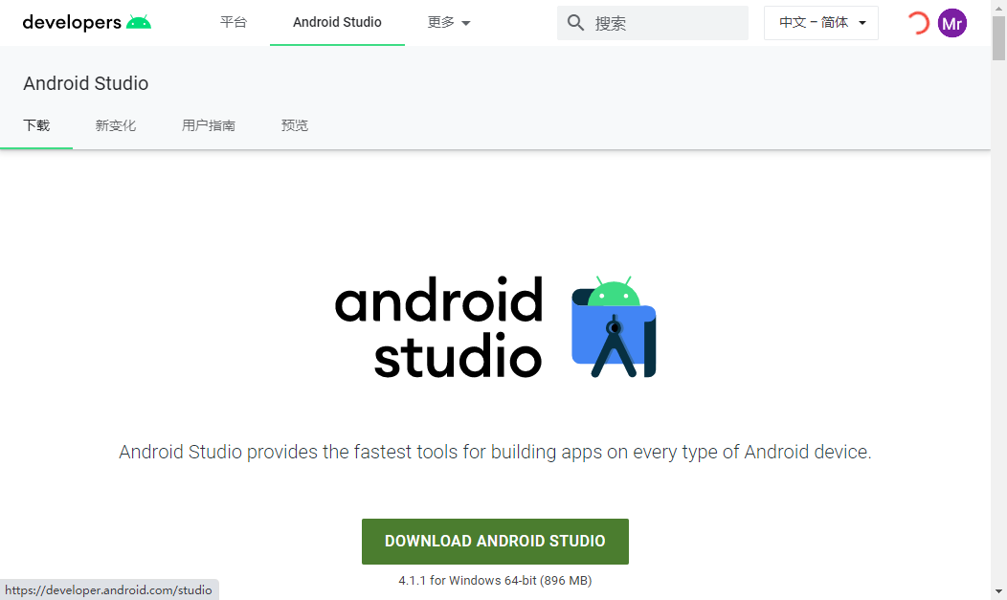Click the '4.1.1 for Windows 64-bit (896 MB)' text
The image size is (1007, 600).
pos(495,581)
